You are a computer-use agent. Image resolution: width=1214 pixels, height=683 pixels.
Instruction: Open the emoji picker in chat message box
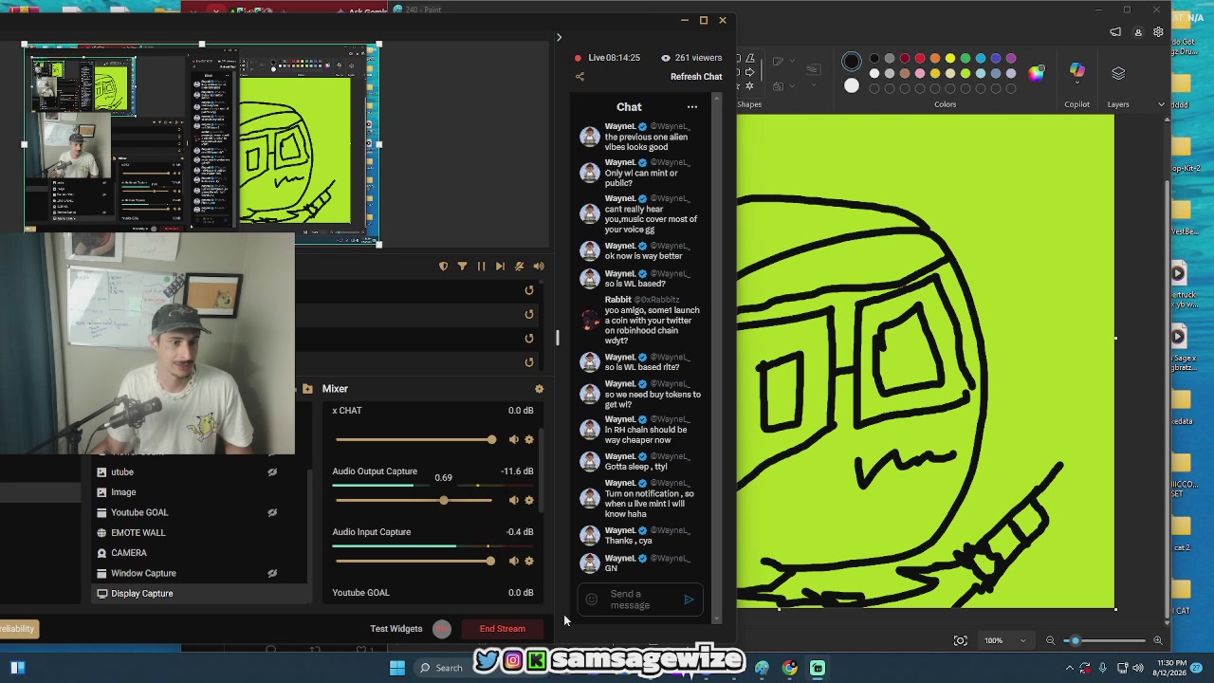click(x=592, y=600)
